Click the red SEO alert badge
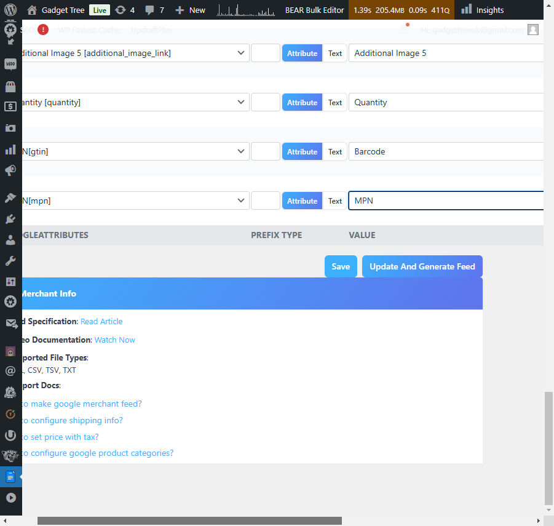The width and height of the screenshot is (554, 526). [43, 30]
